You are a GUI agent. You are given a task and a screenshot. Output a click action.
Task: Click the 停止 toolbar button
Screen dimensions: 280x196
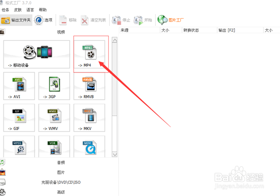121,20
